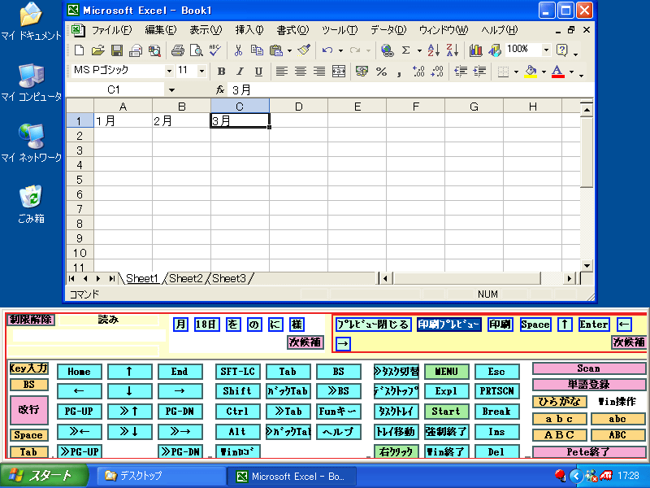Merge and center the selected cells
This screenshot has width=650, height=488.
click(x=339, y=72)
